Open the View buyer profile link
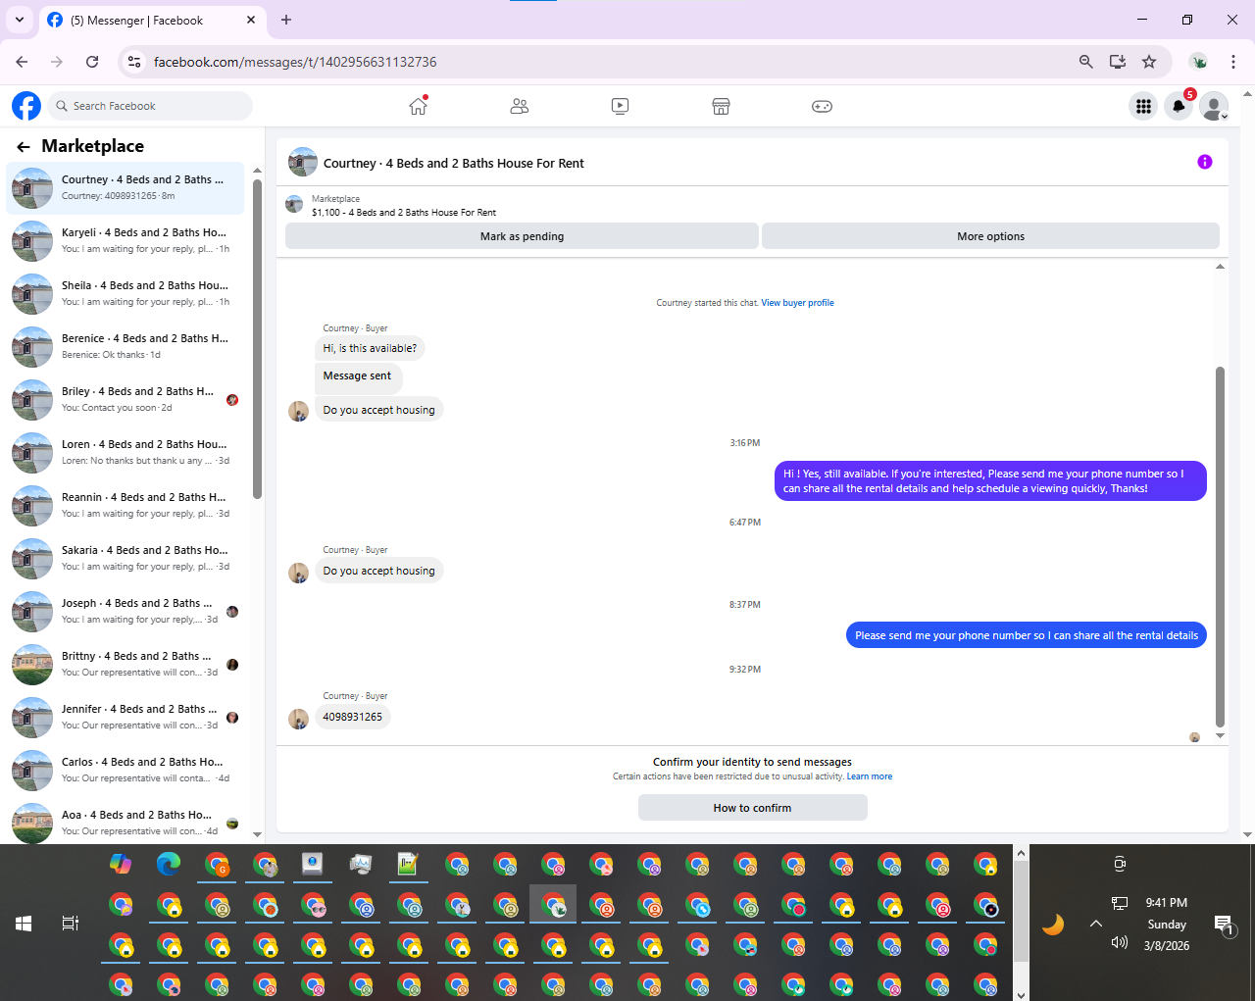The width and height of the screenshot is (1255, 1001). click(797, 303)
